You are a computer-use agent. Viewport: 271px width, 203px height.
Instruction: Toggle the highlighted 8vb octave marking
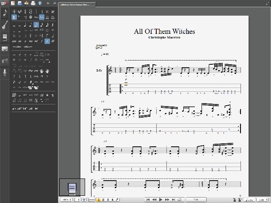41,17
